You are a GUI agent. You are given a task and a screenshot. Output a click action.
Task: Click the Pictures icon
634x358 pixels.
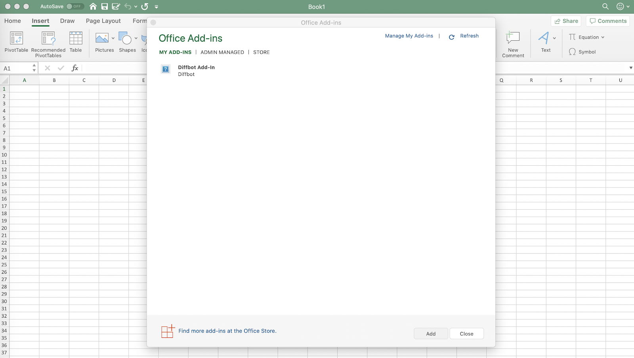[x=102, y=38]
